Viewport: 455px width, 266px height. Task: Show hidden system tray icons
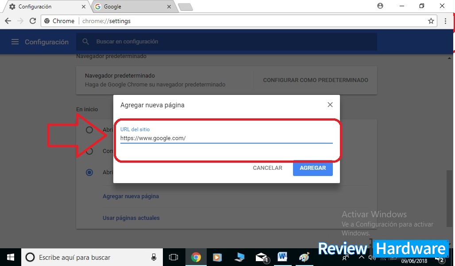point(361,257)
